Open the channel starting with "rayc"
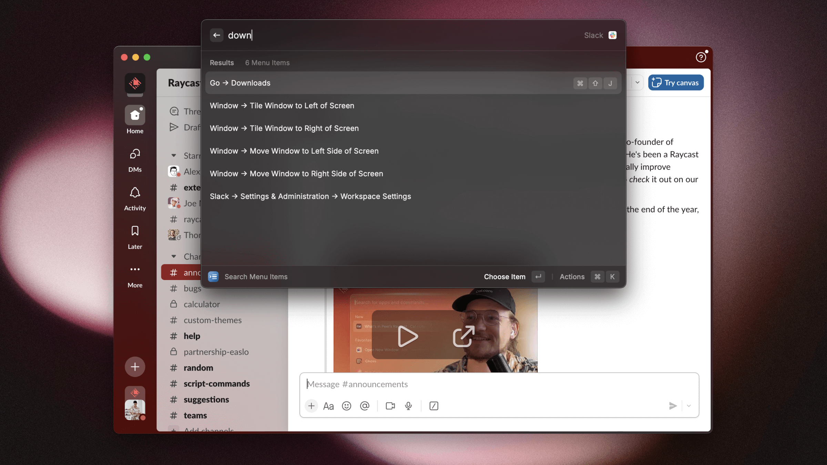The height and width of the screenshot is (465, 827). tap(185, 219)
